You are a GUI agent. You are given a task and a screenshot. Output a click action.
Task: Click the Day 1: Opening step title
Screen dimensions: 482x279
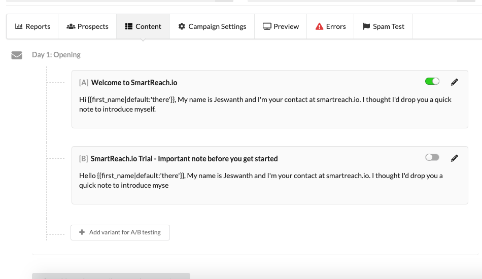pyautogui.click(x=56, y=55)
